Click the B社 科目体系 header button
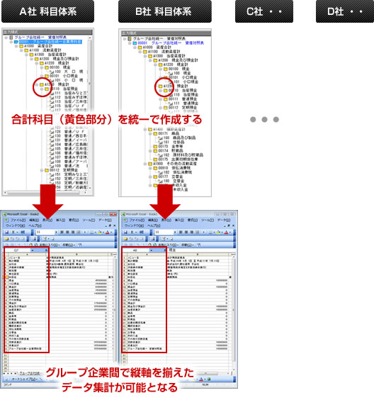374x400 pixels. (165, 11)
